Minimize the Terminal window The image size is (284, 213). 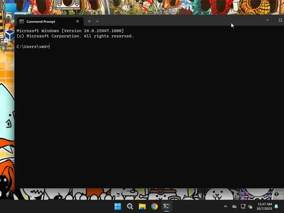268,20
